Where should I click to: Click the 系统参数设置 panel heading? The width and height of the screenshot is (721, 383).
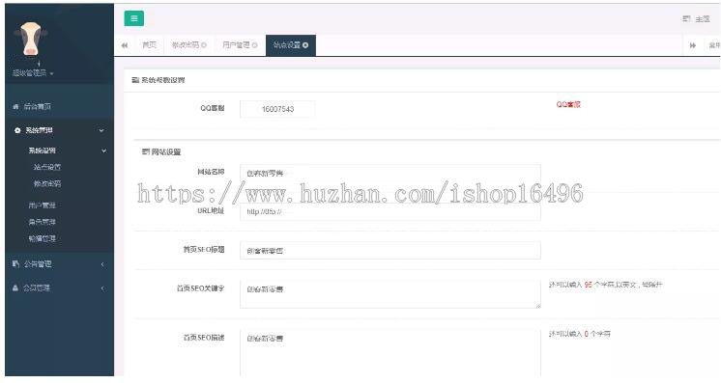point(159,80)
